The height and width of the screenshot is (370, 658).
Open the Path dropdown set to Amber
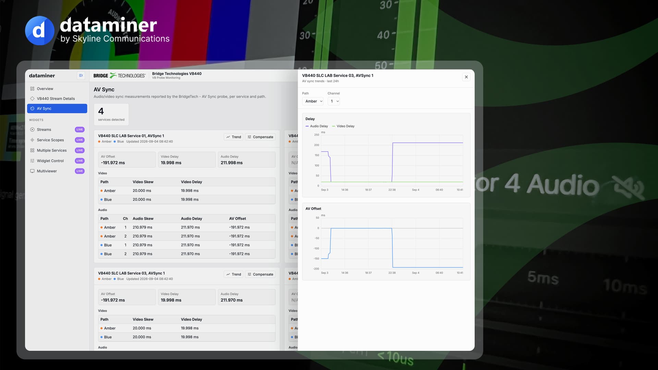313,101
